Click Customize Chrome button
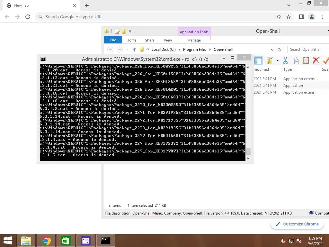 point(297,224)
